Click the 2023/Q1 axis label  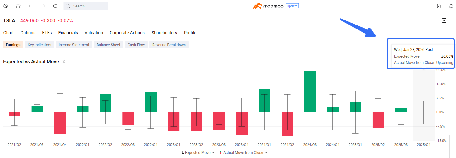click(173, 145)
